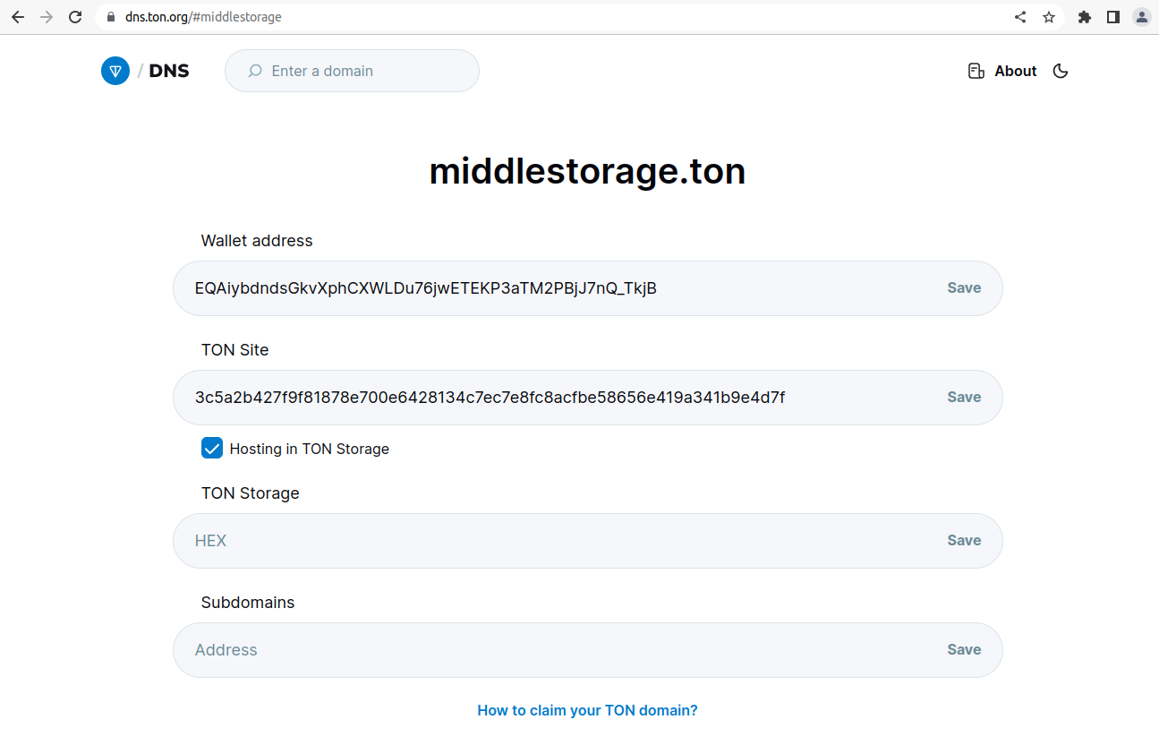Open browser extensions puzzle icon
The height and width of the screenshot is (754, 1159).
coord(1085,17)
